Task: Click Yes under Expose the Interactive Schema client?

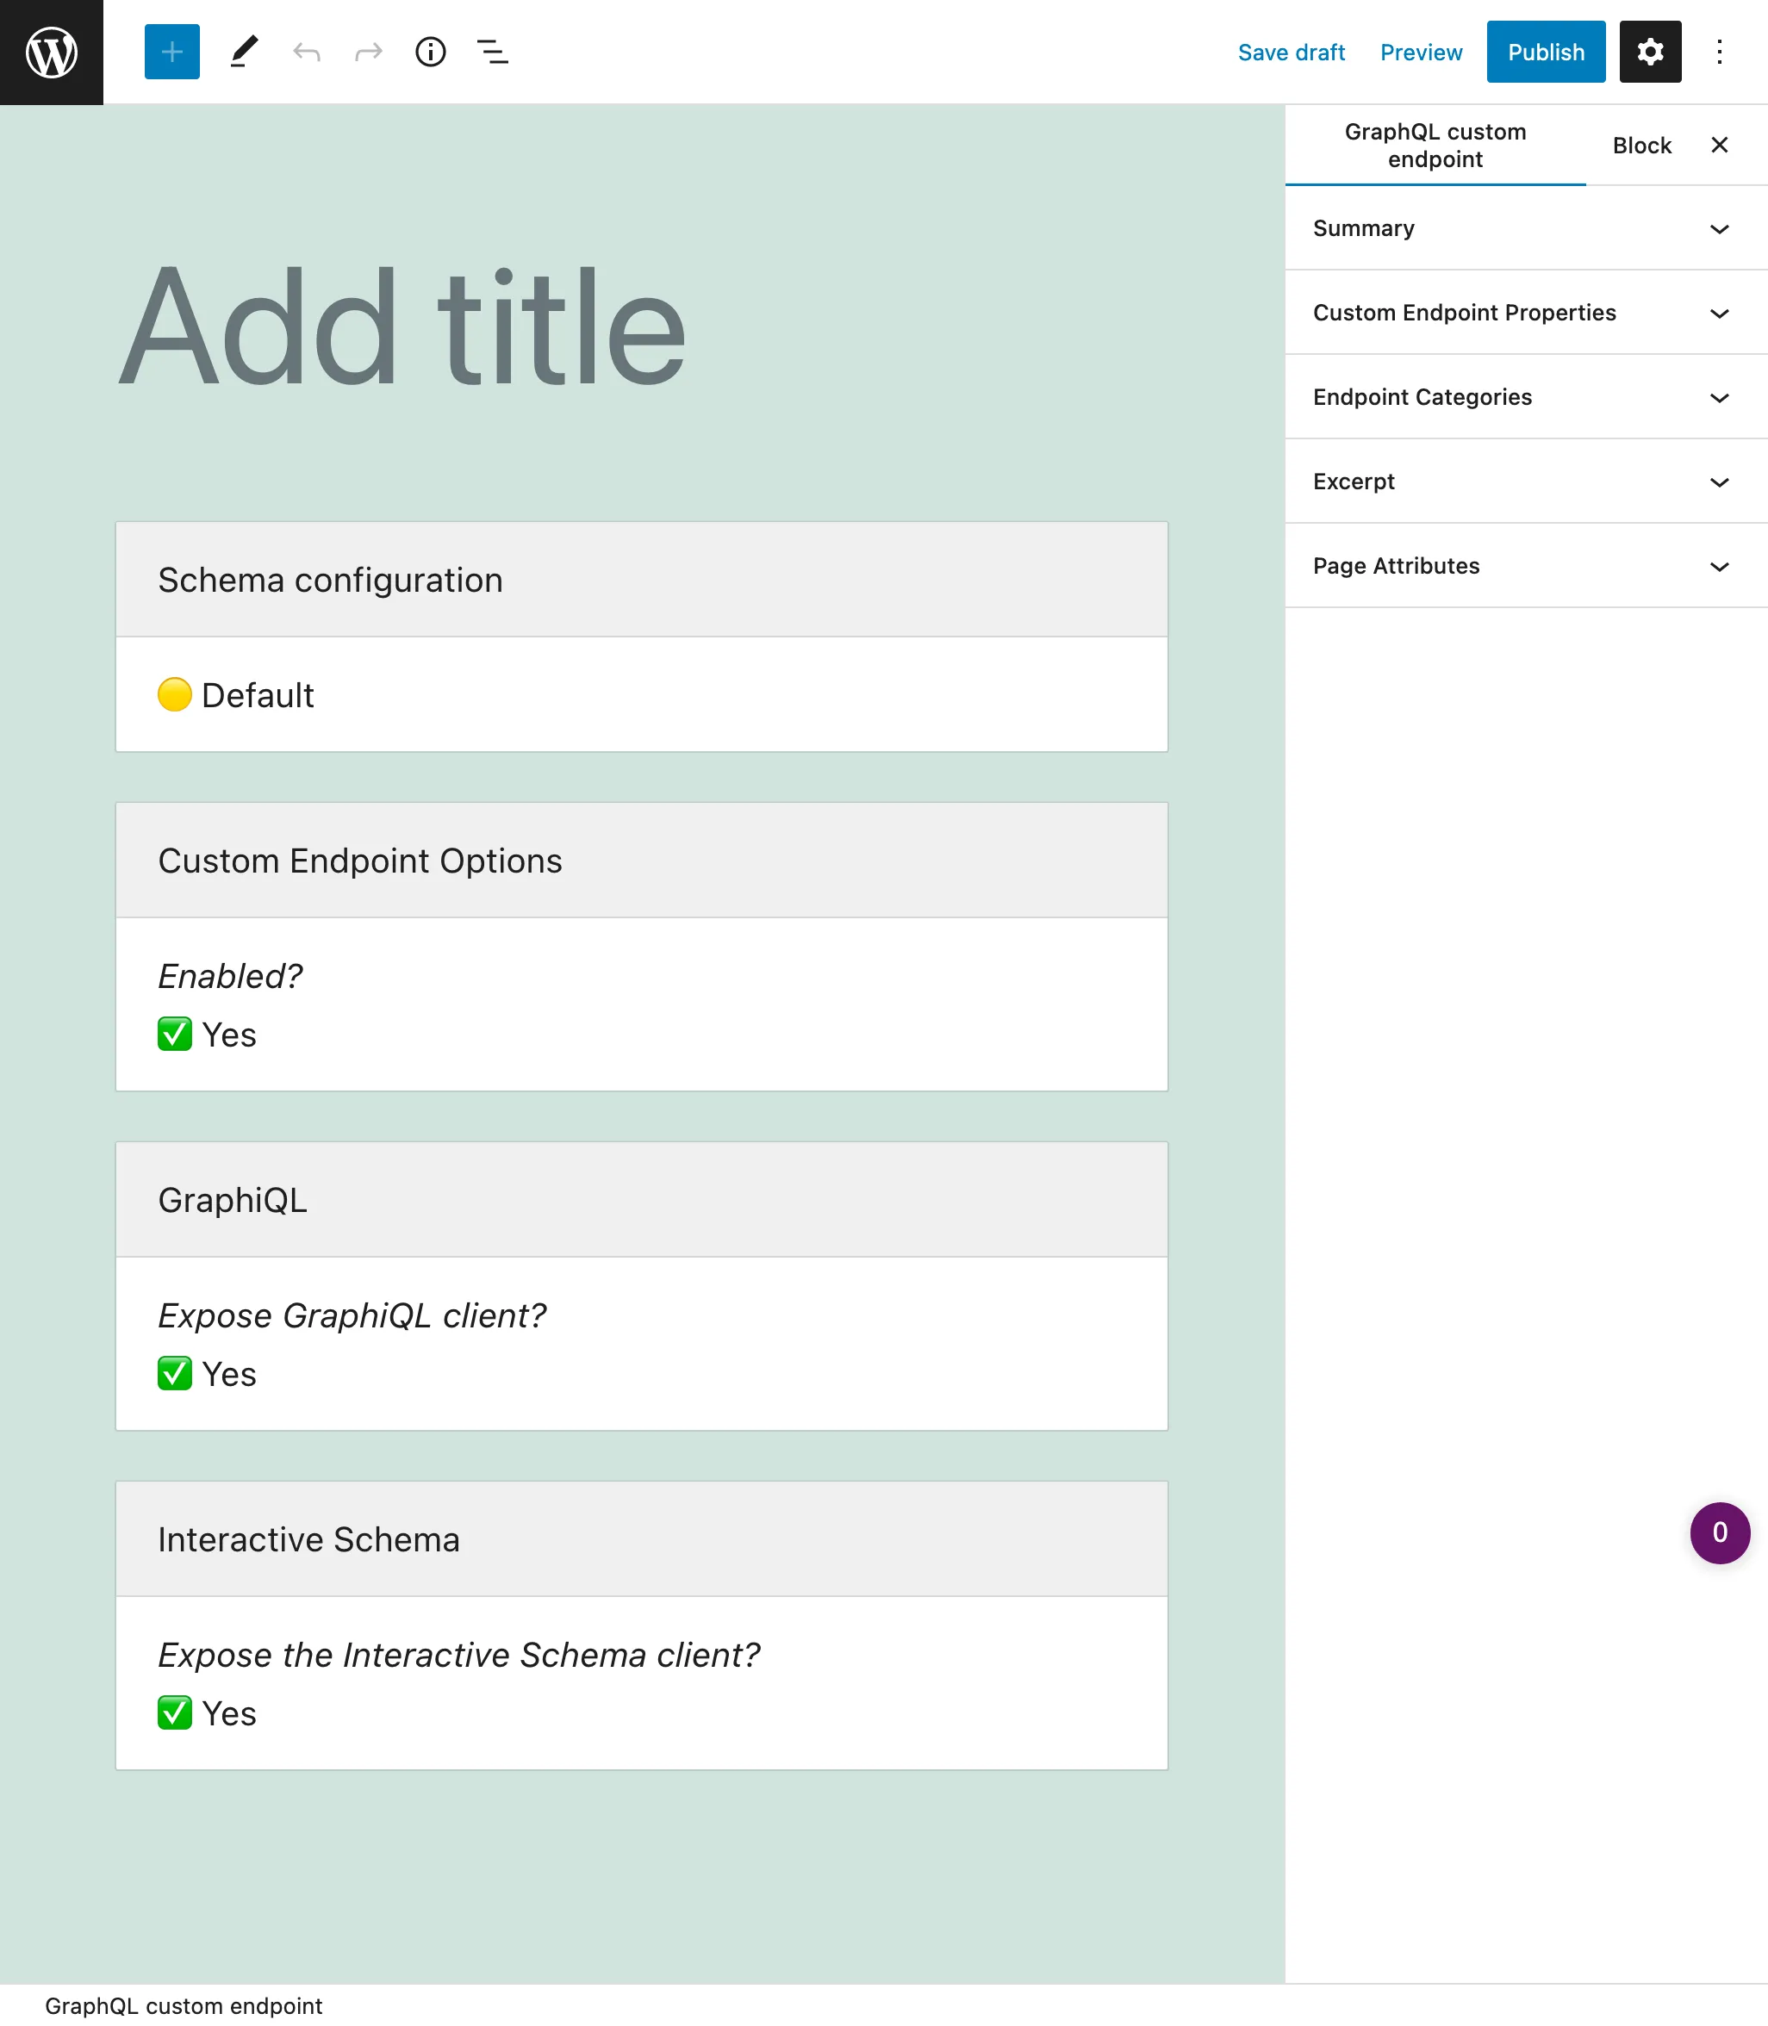Action: (x=207, y=1713)
